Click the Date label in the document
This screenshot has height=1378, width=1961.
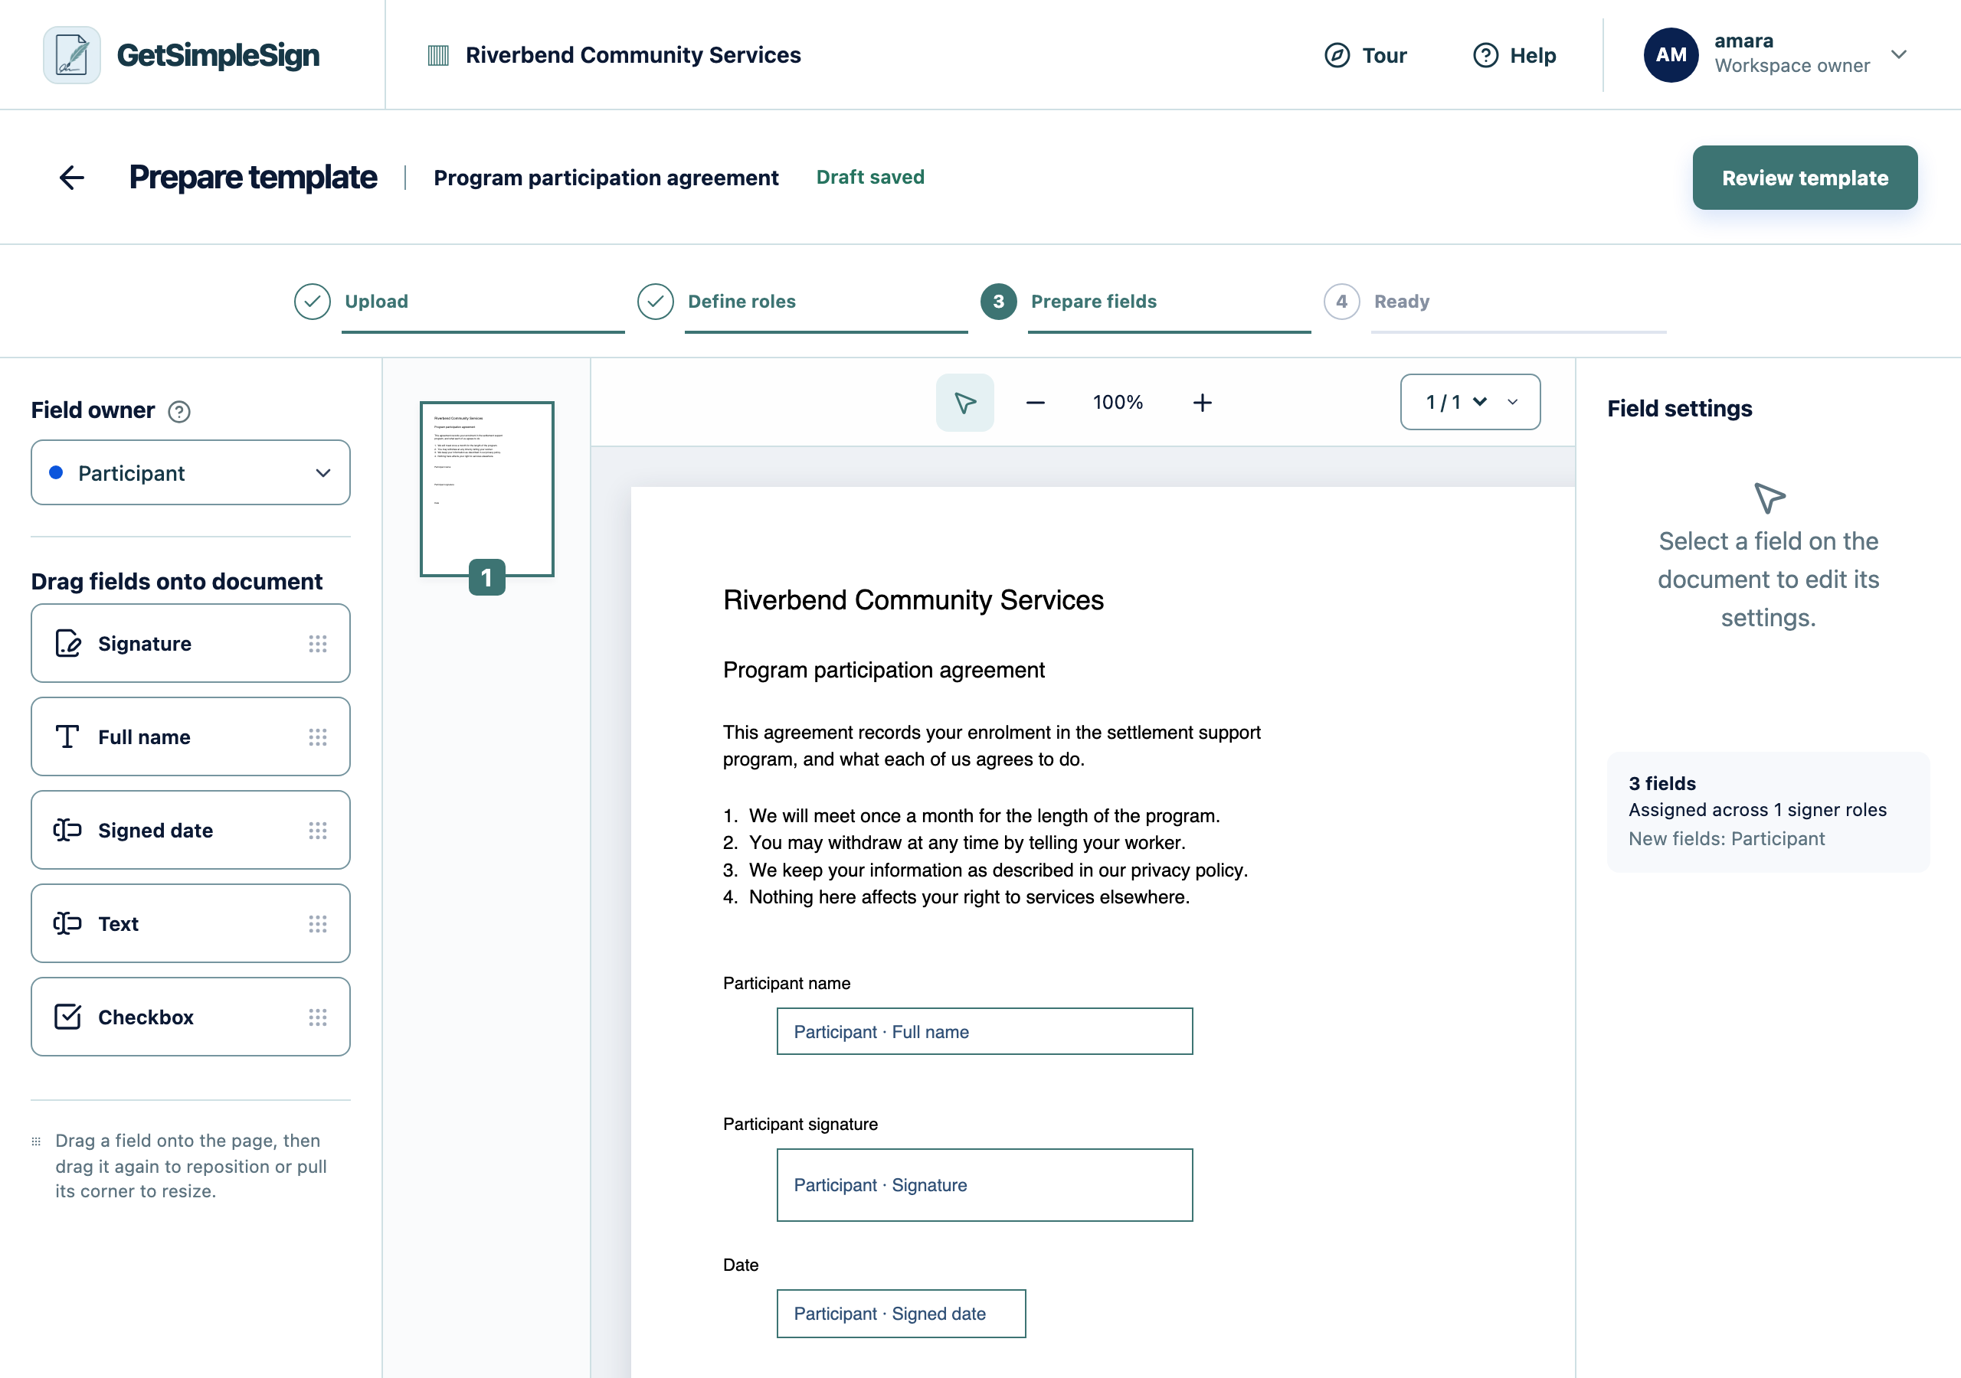(x=741, y=1265)
